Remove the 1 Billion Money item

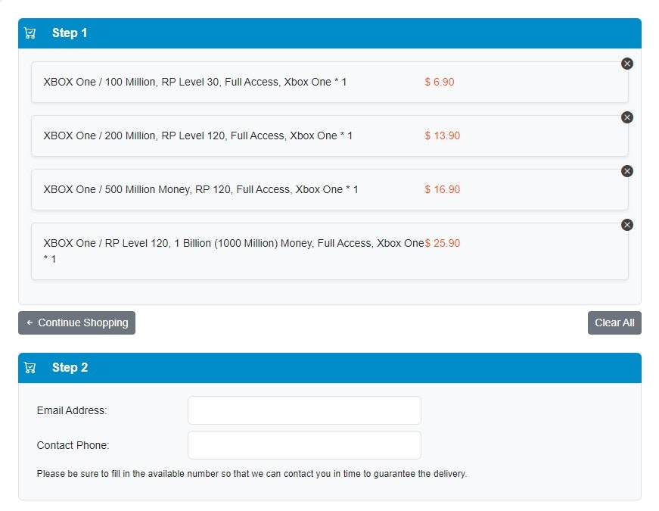[627, 225]
